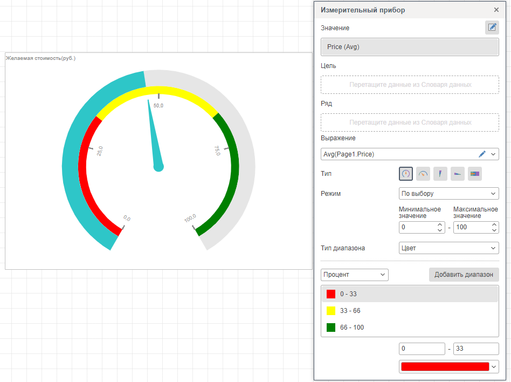
Task: Click the range end input showing 33
Action: (x=475, y=349)
